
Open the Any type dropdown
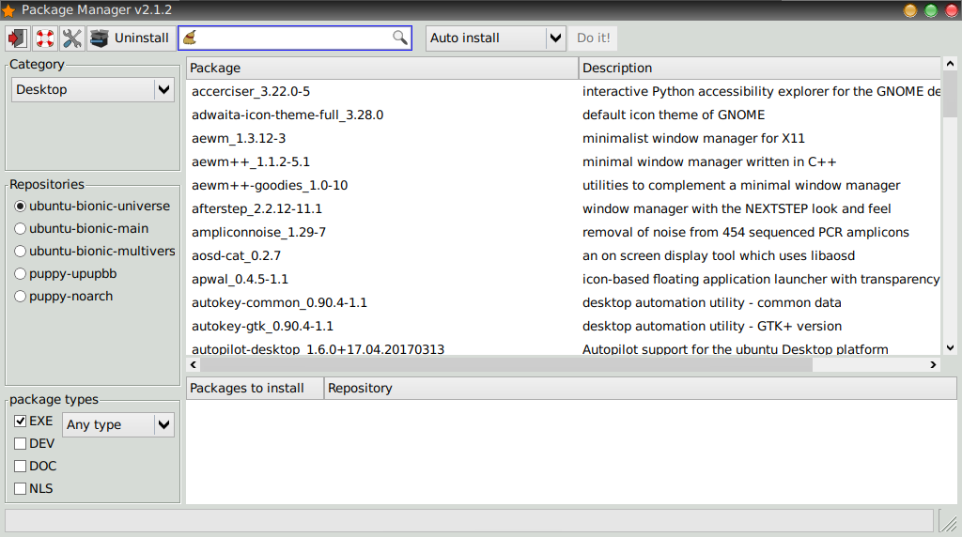[x=118, y=425]
